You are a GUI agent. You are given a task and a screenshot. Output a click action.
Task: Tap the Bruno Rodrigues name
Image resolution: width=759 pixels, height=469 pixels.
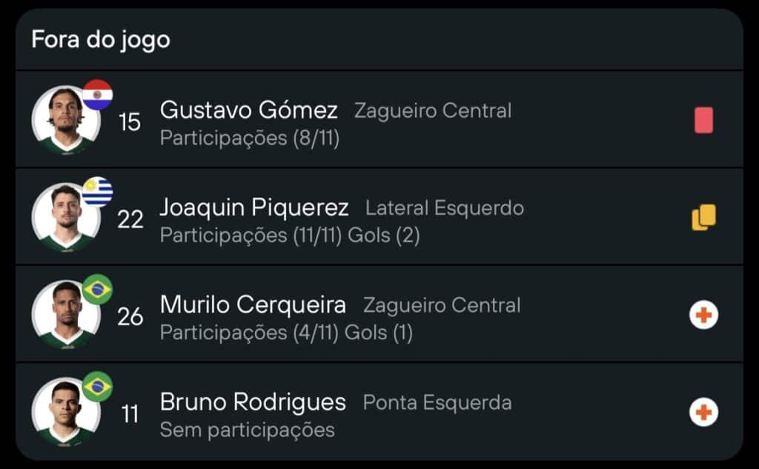click(253, 402)
